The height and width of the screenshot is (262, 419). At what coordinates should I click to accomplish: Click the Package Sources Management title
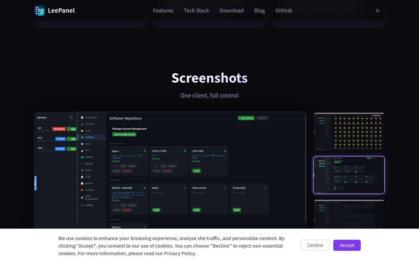130,129
